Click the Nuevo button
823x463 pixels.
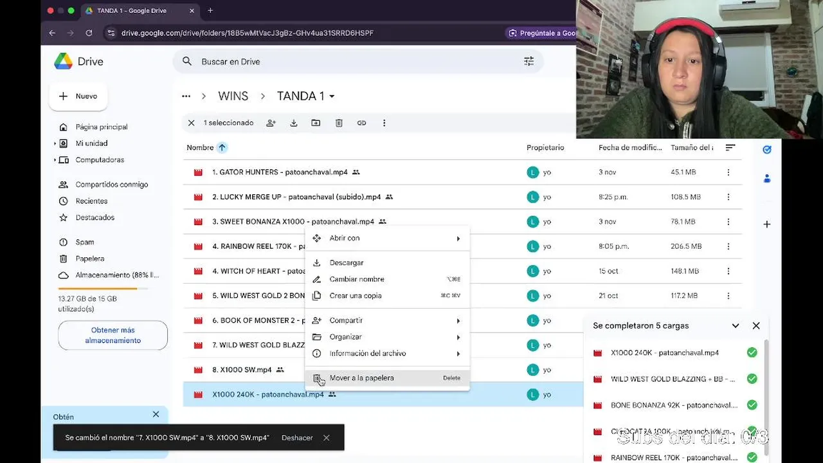(78, 96)
